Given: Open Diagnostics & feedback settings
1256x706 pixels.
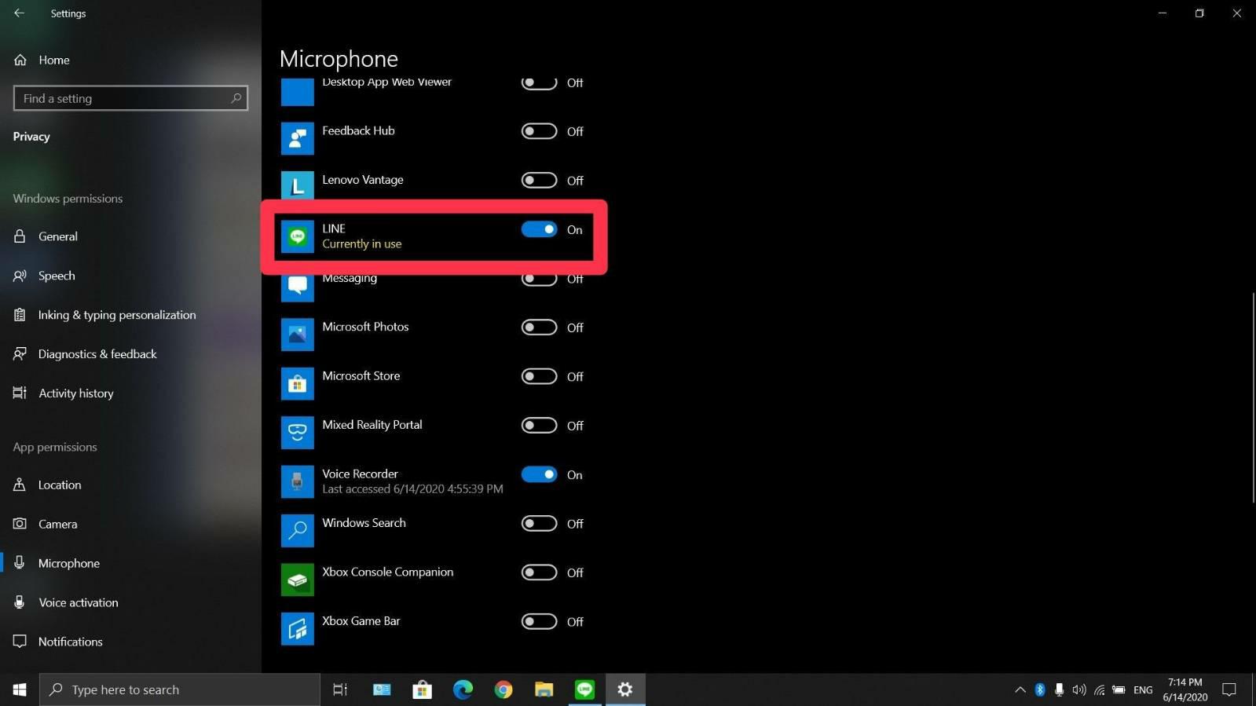Looking at the screenshot, I should coord(130,354).
